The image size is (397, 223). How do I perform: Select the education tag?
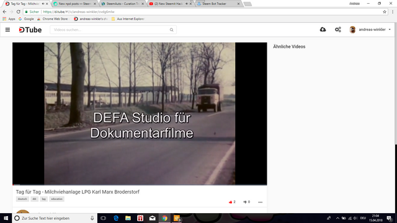(x=56, y=199)
